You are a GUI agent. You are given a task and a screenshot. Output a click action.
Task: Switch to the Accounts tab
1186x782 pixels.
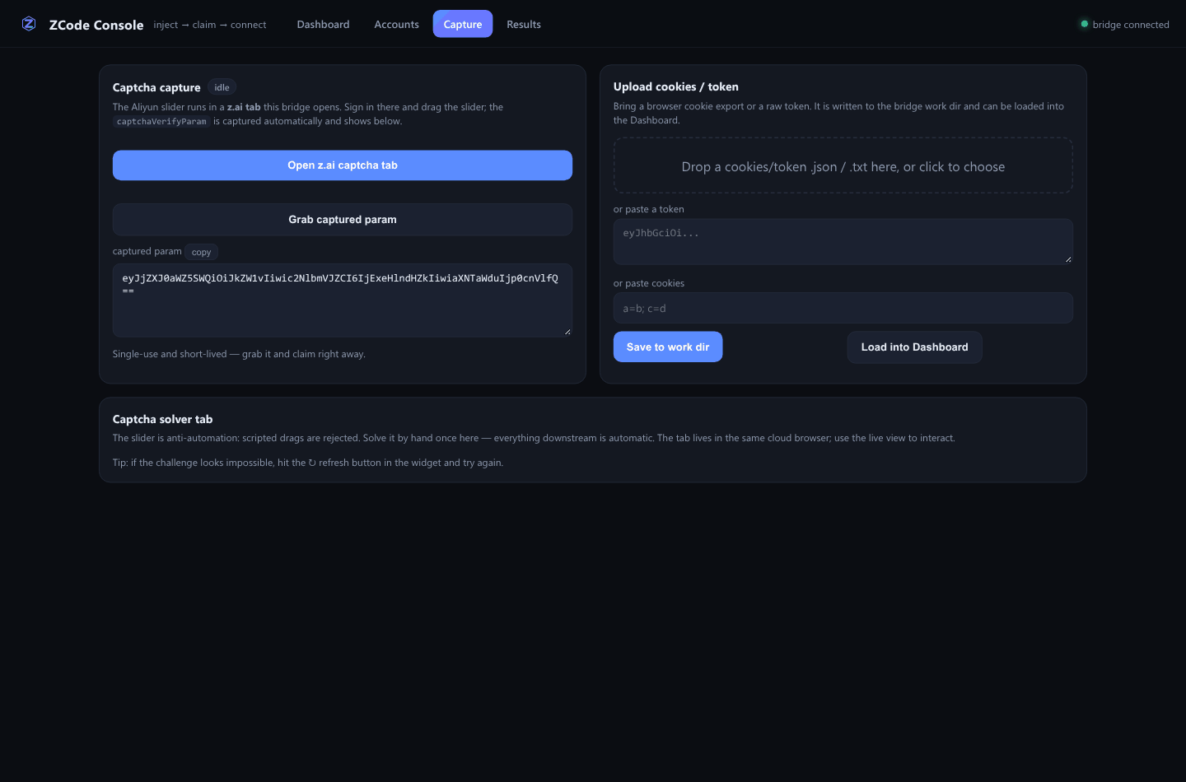tap(396, 24)
